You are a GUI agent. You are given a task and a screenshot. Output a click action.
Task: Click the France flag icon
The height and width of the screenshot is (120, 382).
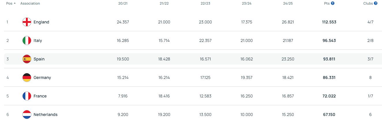click(27, 96)
